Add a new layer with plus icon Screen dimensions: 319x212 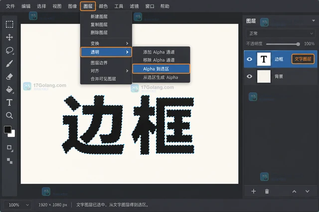pyautogui.click(x=254, y=191)
